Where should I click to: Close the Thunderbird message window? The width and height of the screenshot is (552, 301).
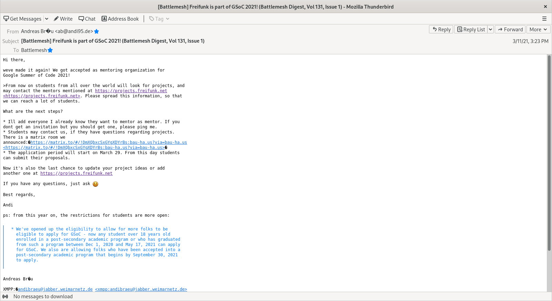[x=545, y=7]
